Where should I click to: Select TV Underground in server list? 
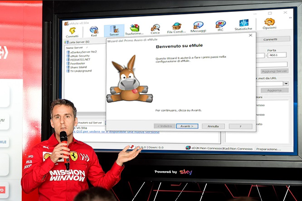(x=81, y=71)
